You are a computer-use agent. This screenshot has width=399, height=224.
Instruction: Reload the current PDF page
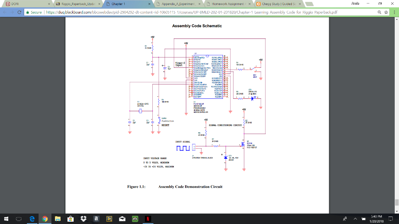[19, 12]
